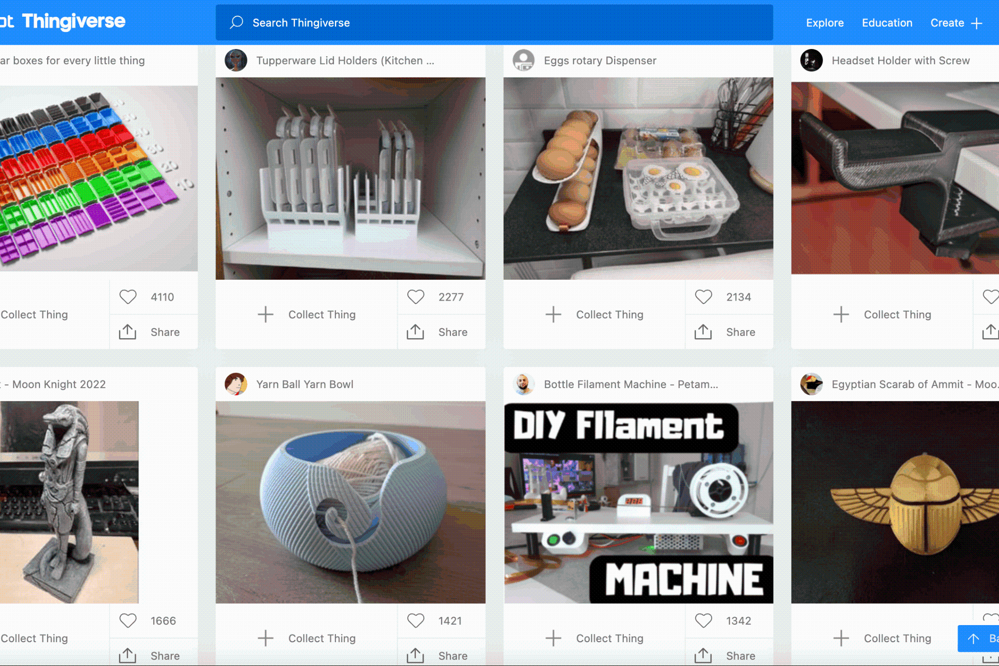Click Collect Thing text for boxes thing

tap(34, 314)
